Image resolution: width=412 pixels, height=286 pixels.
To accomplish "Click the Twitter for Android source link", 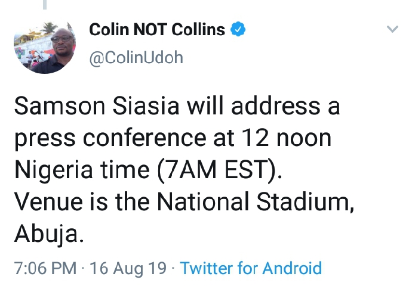I will (251, 268).
